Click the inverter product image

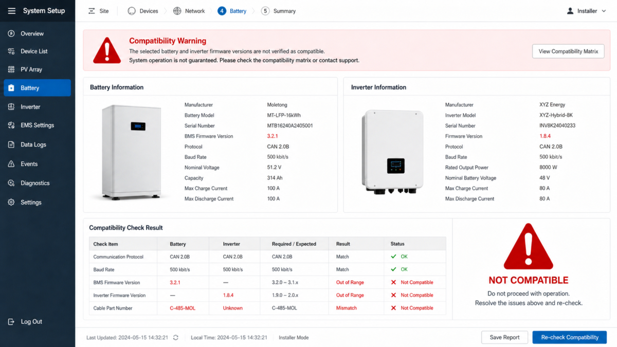coord(392,152)
